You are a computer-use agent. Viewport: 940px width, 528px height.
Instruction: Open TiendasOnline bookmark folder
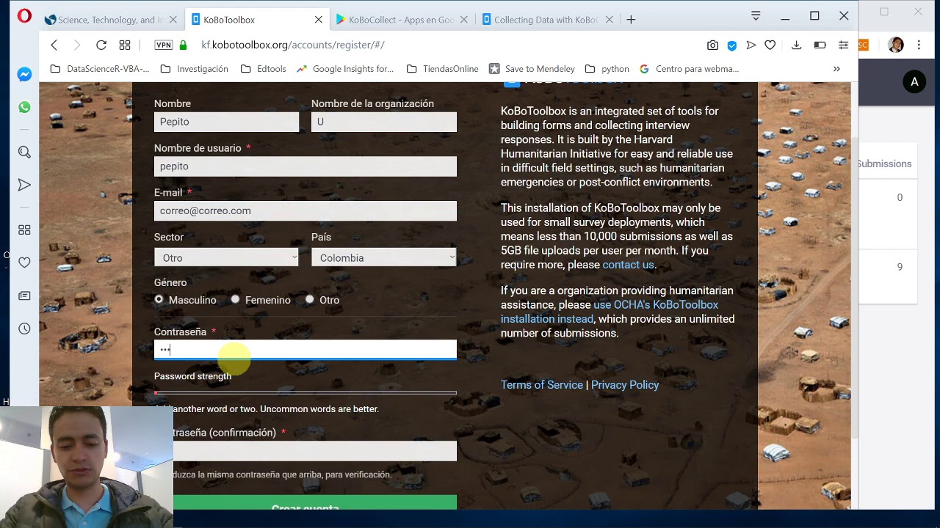click(442, 69)
